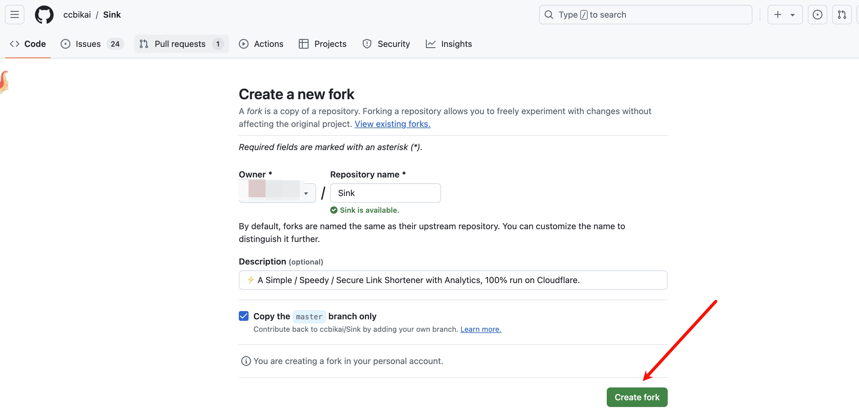Click the Description text field
The width and height of the screenshot is (859, 417).
(453, 280)
